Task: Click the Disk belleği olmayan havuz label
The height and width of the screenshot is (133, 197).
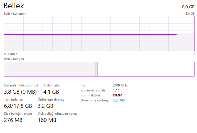Action: (x=57, y=114)
